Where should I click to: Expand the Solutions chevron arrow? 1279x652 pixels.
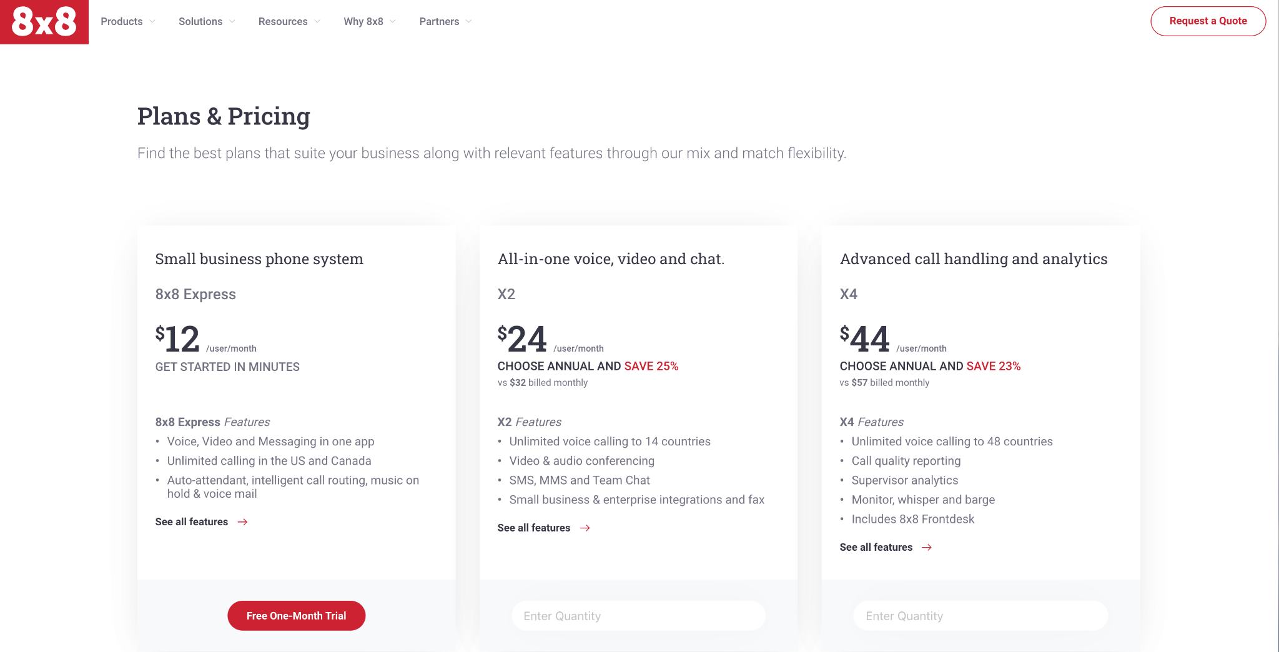click(x=232, y=21)
